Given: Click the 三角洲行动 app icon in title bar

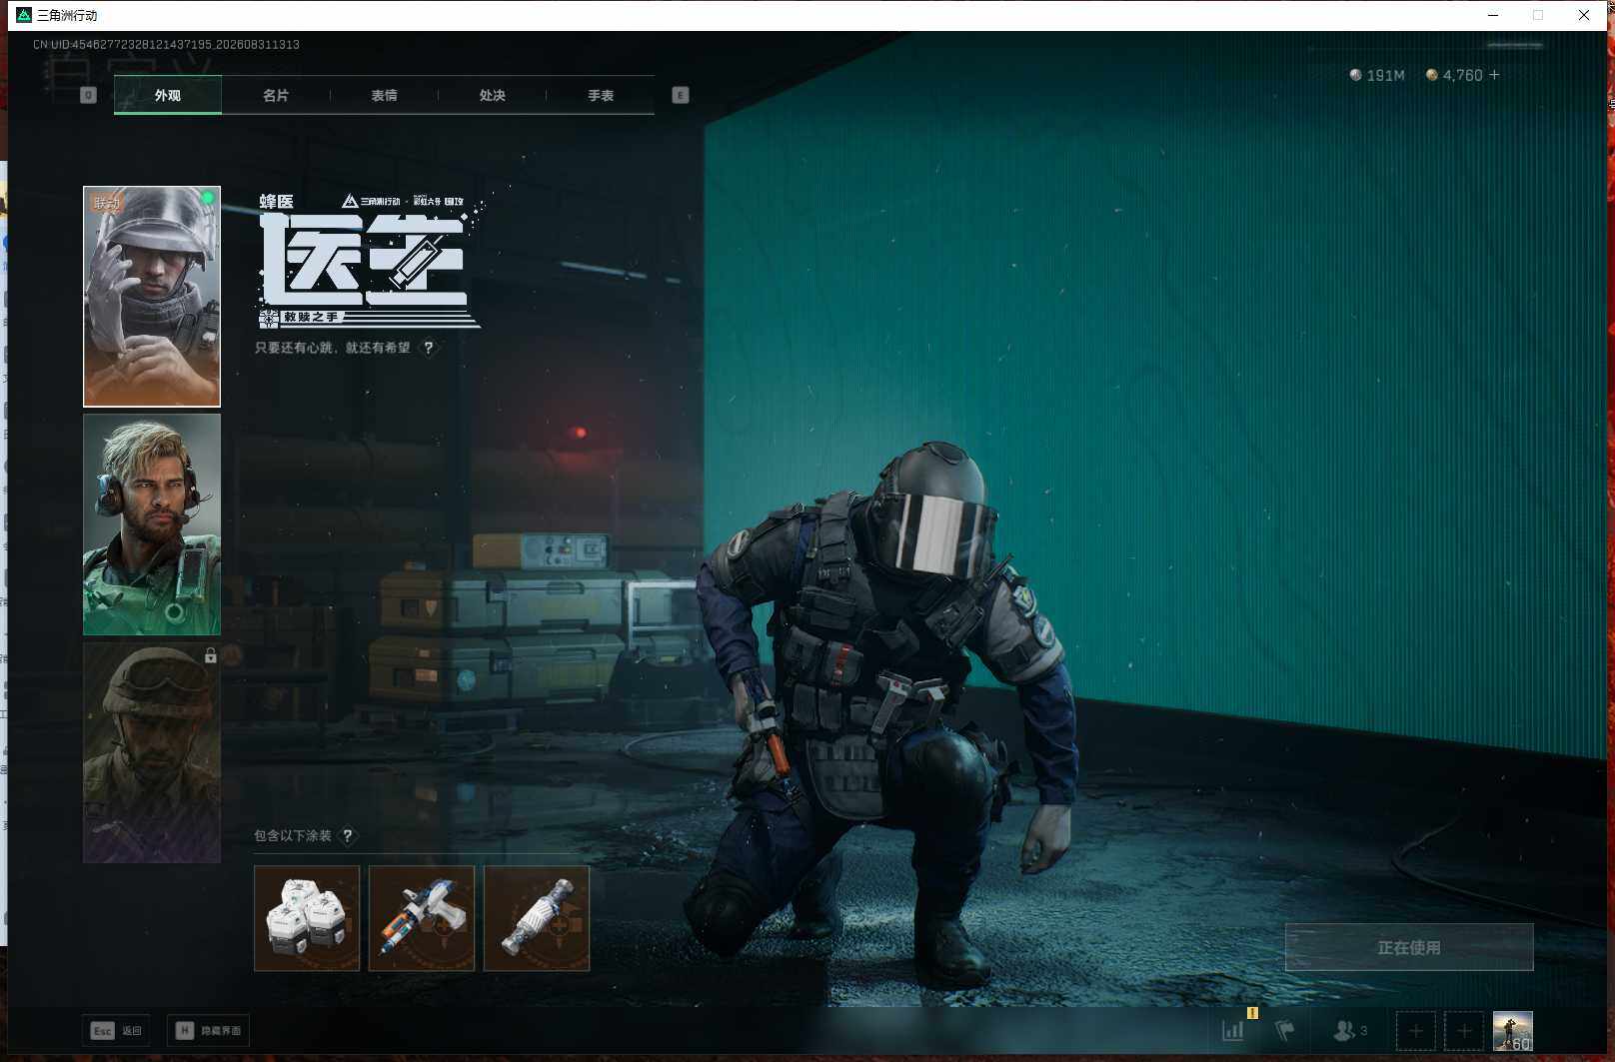Looking at the screenshot, I should [24, 15].
